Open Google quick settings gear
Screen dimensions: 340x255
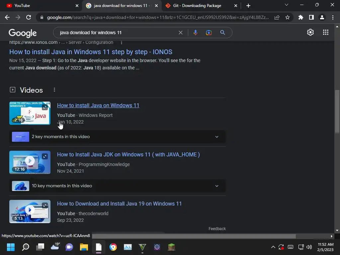tap(310, 32)
